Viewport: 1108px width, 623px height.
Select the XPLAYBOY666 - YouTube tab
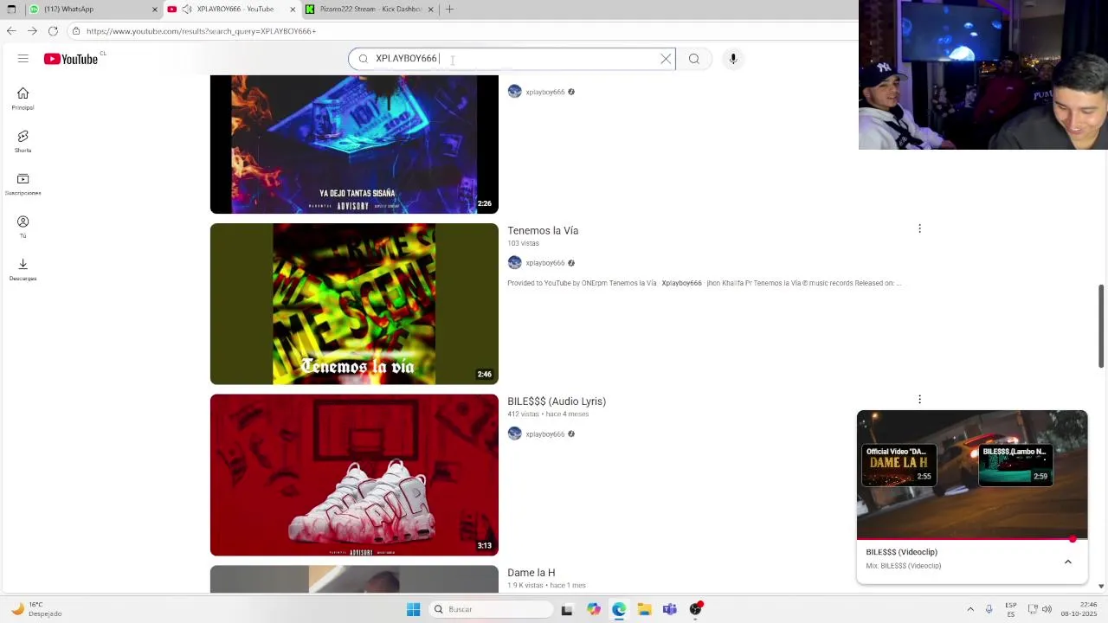tap(232, 9)
